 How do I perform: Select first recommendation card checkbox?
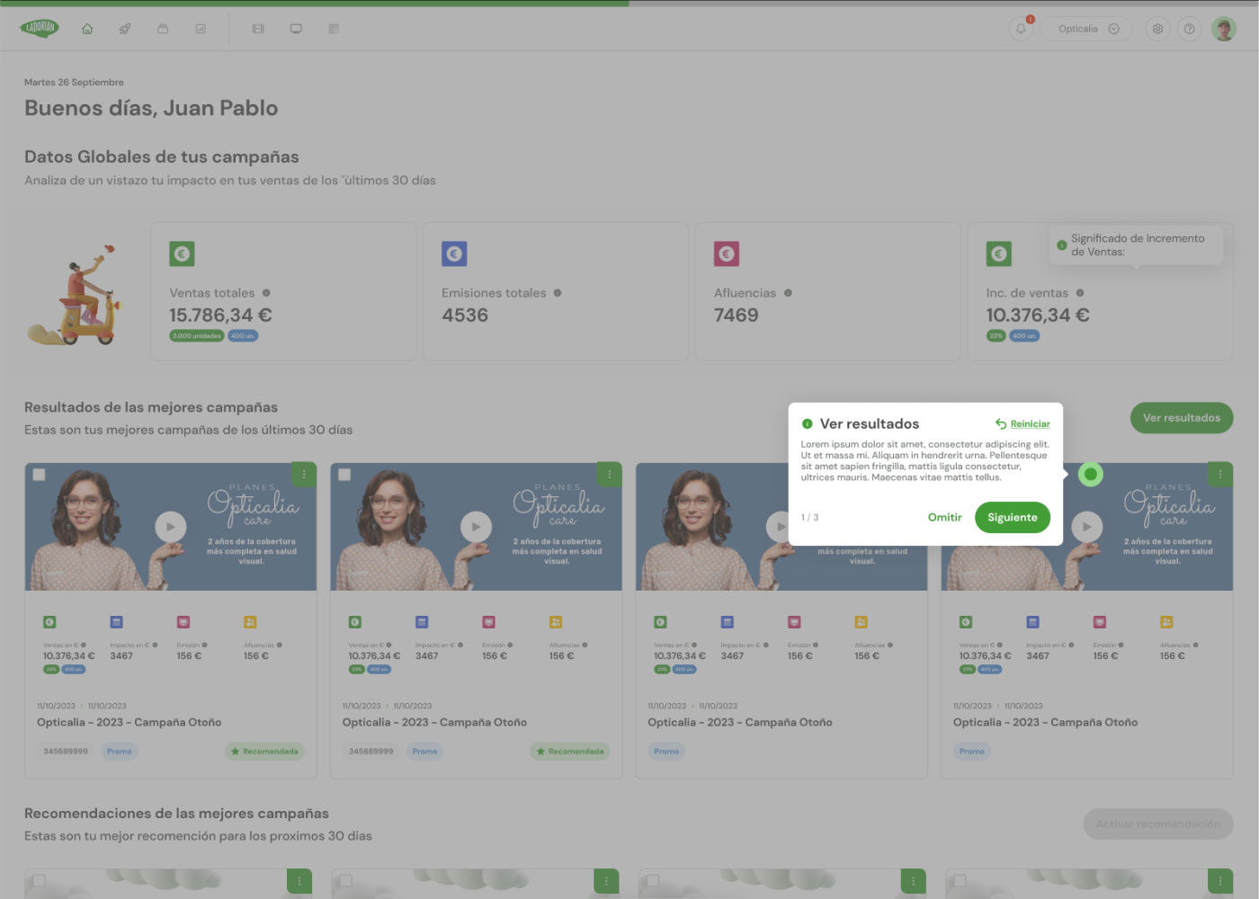[x=39, y=880]
